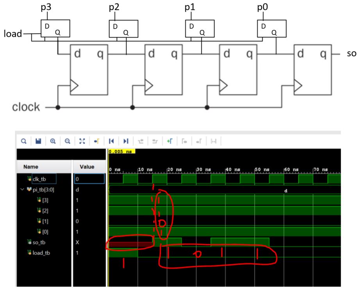Click the Search magnifier icon in waveform toolbar
358x291 pixels.
tap(24, 141)
